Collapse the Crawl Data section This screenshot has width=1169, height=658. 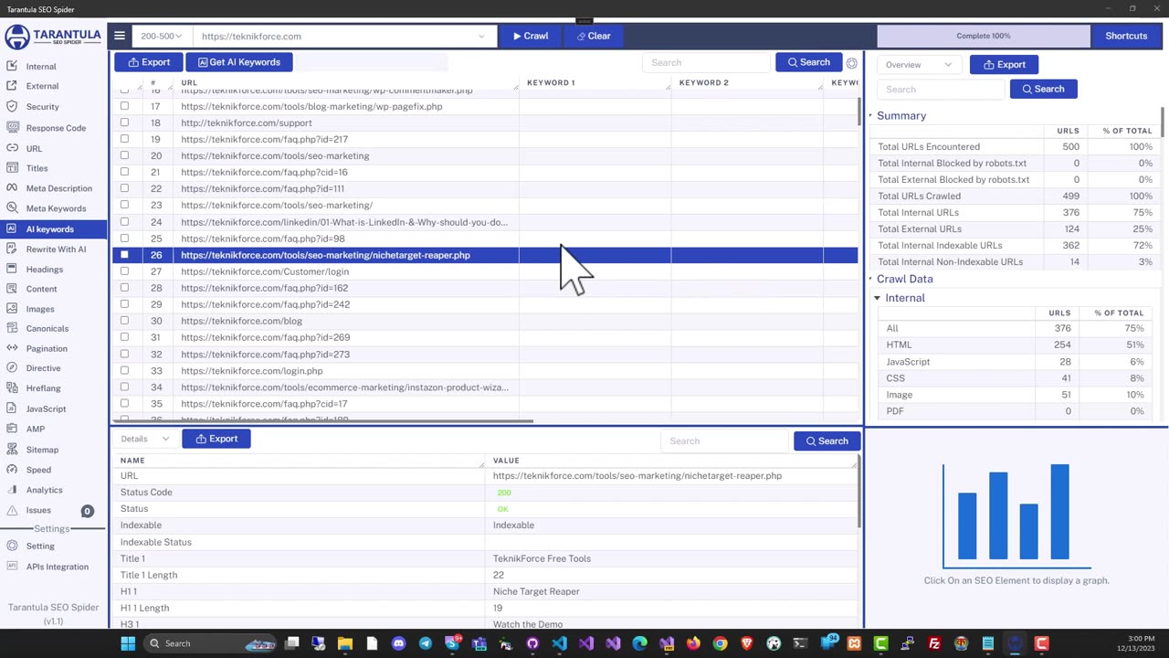click(870, 279)
